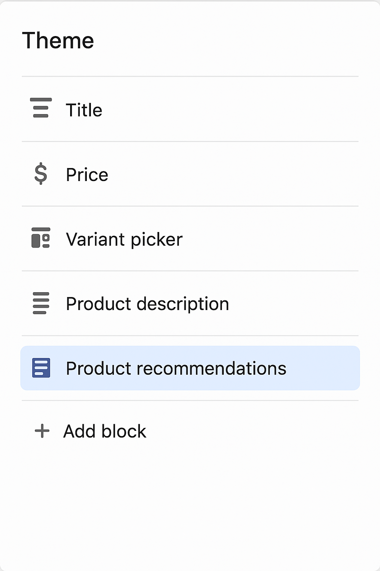Click the dollar sign Price icon
The image size is (380, 571).
point(41,174)
